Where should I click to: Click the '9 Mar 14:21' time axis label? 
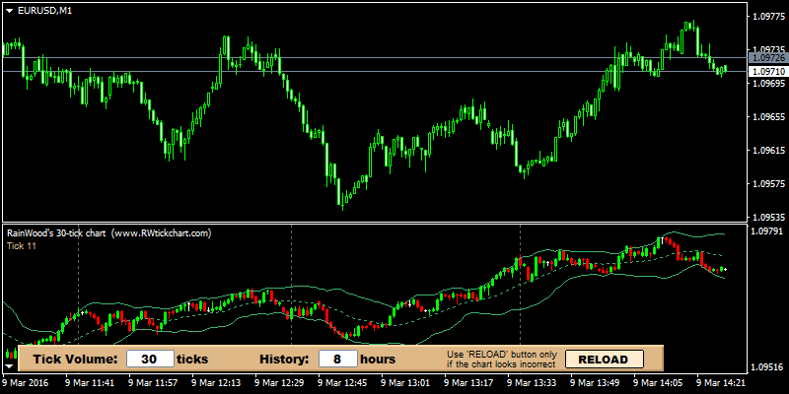tap(720, 382)
